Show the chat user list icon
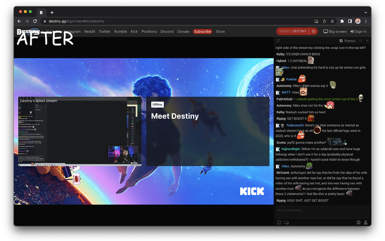This screenshot has height=241, width=385. pos(366,222)
